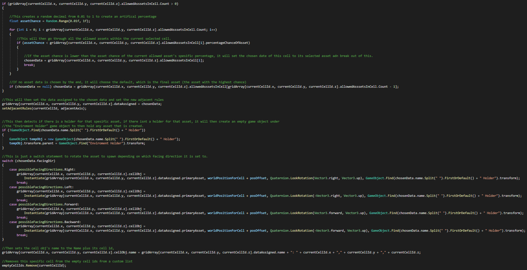Click the 'switch (chosenData.facingDir)' line

click(x=29, y=161)
